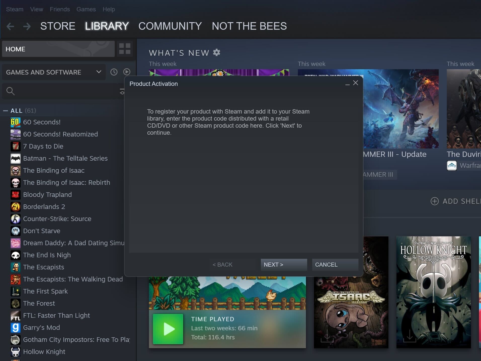The image size is (481, 361).
Task: Click the WARHAMMER III game tag
Action: click(380, 174)
